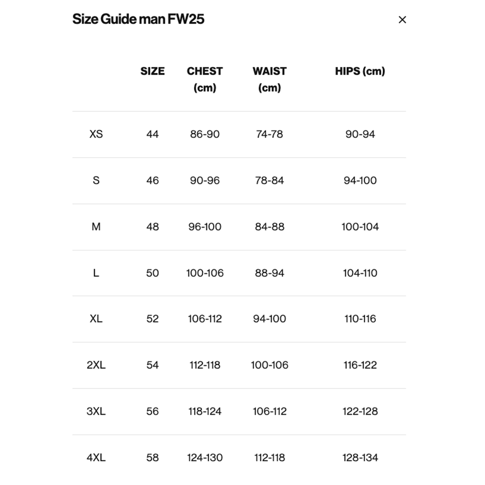Select the S size row label
This screenshot has height=485, width=485.
coord(96,180)
